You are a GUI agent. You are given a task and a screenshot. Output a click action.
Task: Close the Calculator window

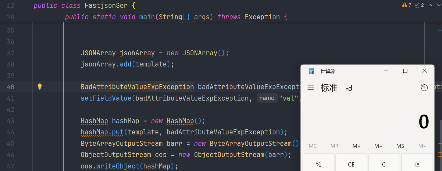pyautogui.click(x=425, y=71)
